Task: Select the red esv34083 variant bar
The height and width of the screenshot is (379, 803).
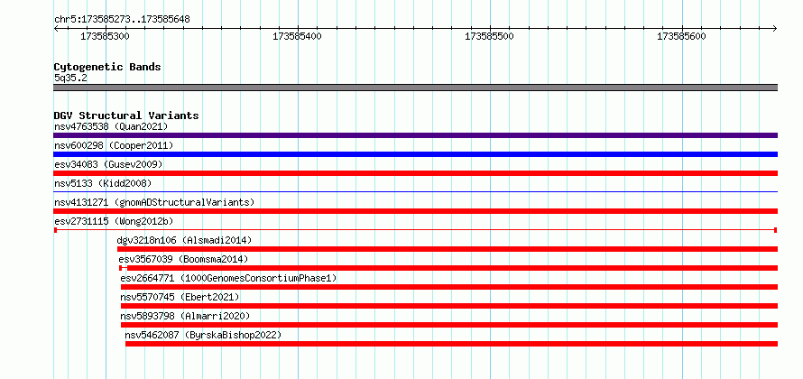Action: 415,173
